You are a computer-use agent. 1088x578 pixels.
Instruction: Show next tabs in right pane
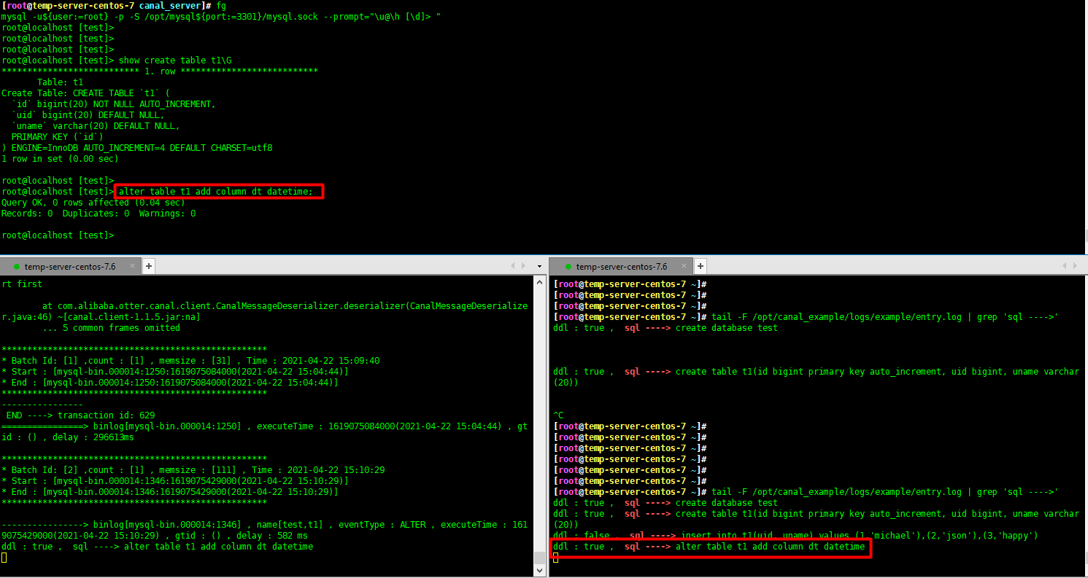click(x=1075, y=267)
